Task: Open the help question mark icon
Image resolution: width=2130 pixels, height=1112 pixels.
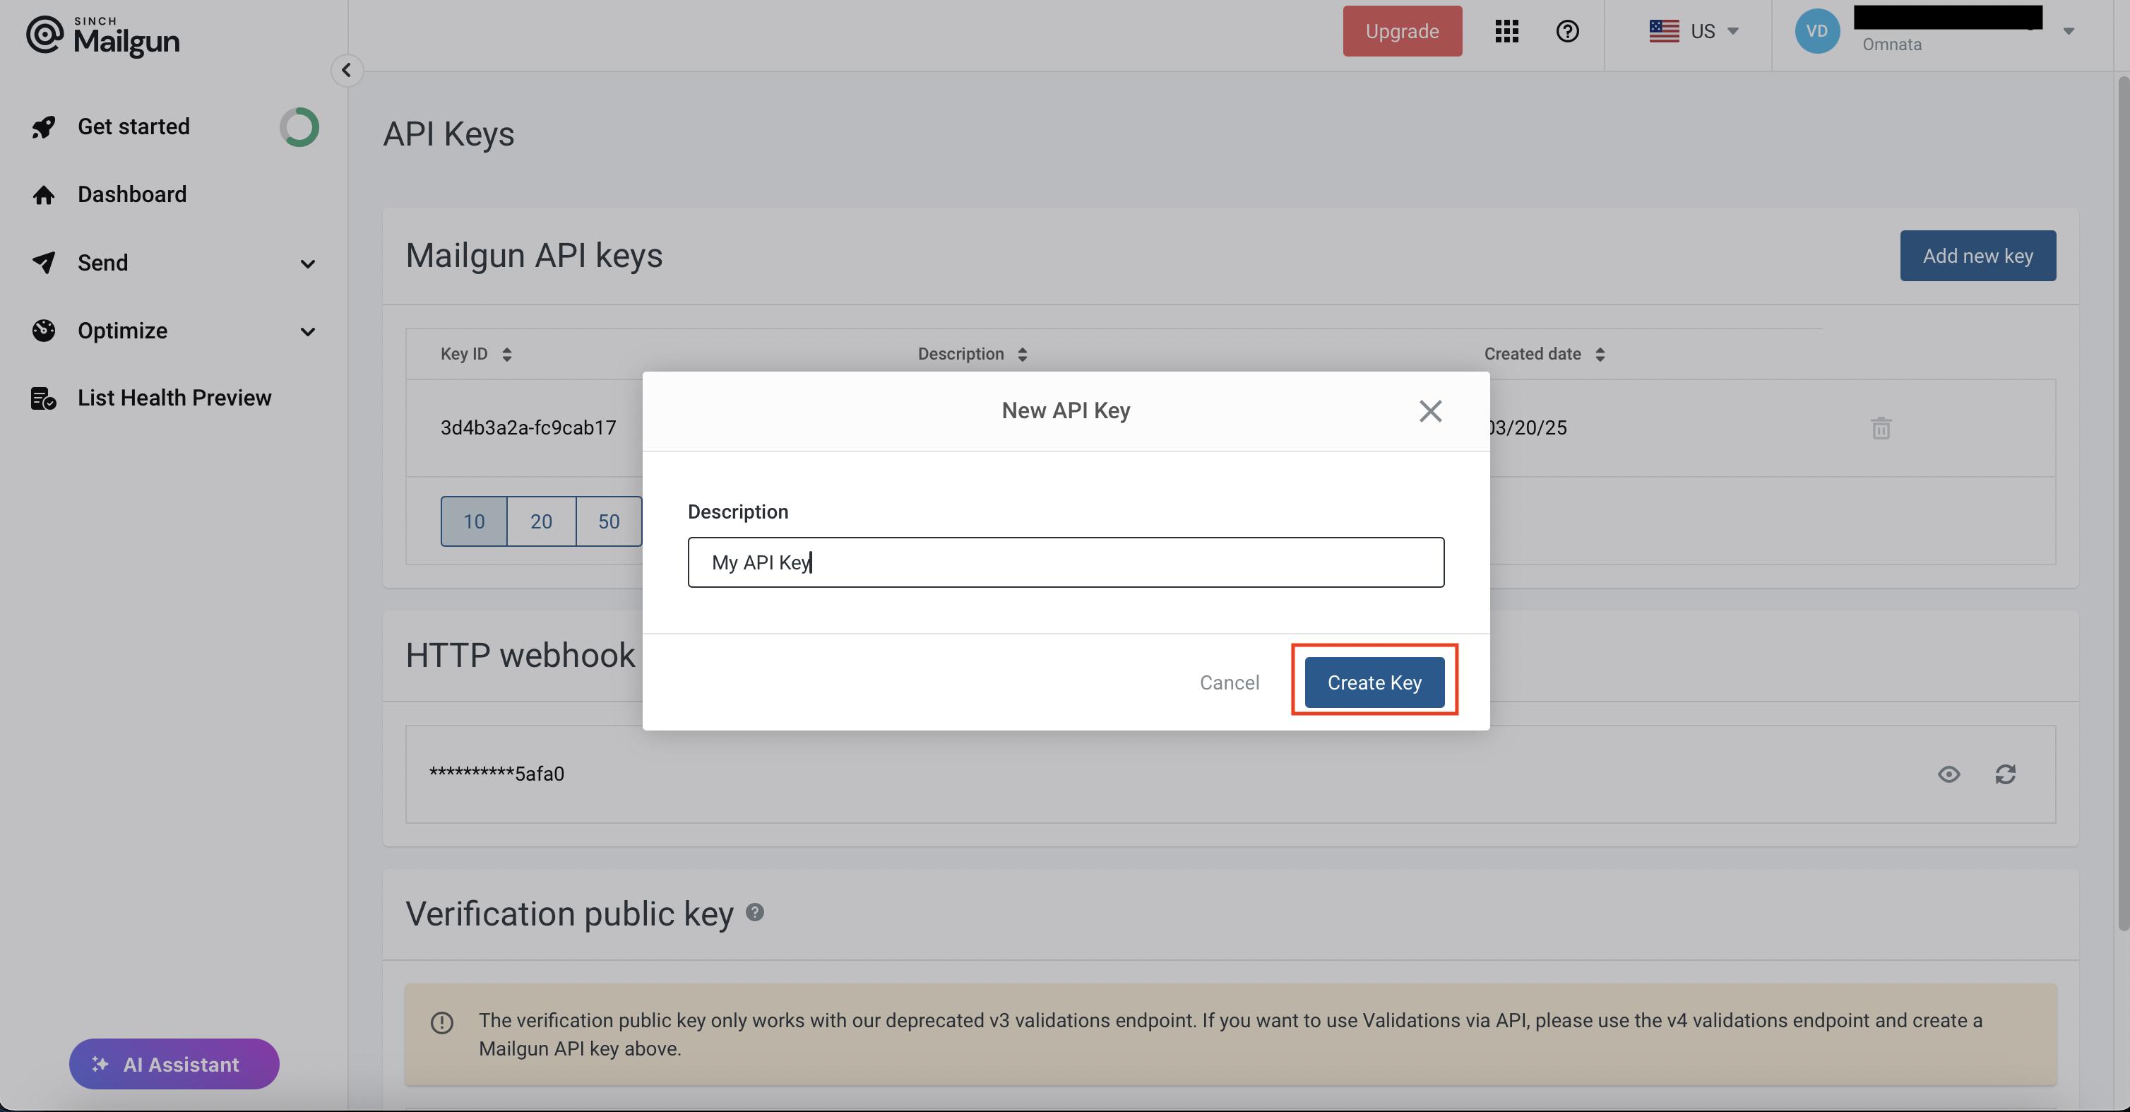Action: tap(1567, 32)
